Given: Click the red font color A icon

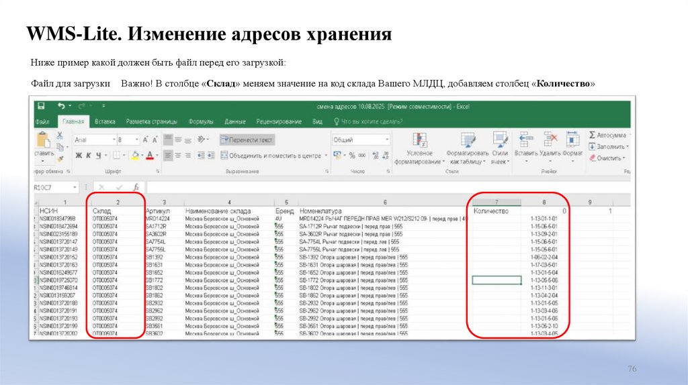Looking at the screenshot, I should click(x=150, y=155).
